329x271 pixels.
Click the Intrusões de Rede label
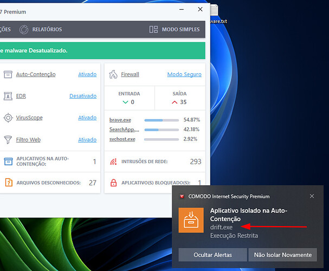144,162
